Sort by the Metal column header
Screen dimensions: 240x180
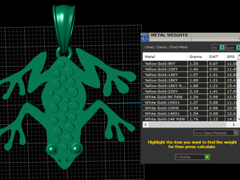click(165, 56)
